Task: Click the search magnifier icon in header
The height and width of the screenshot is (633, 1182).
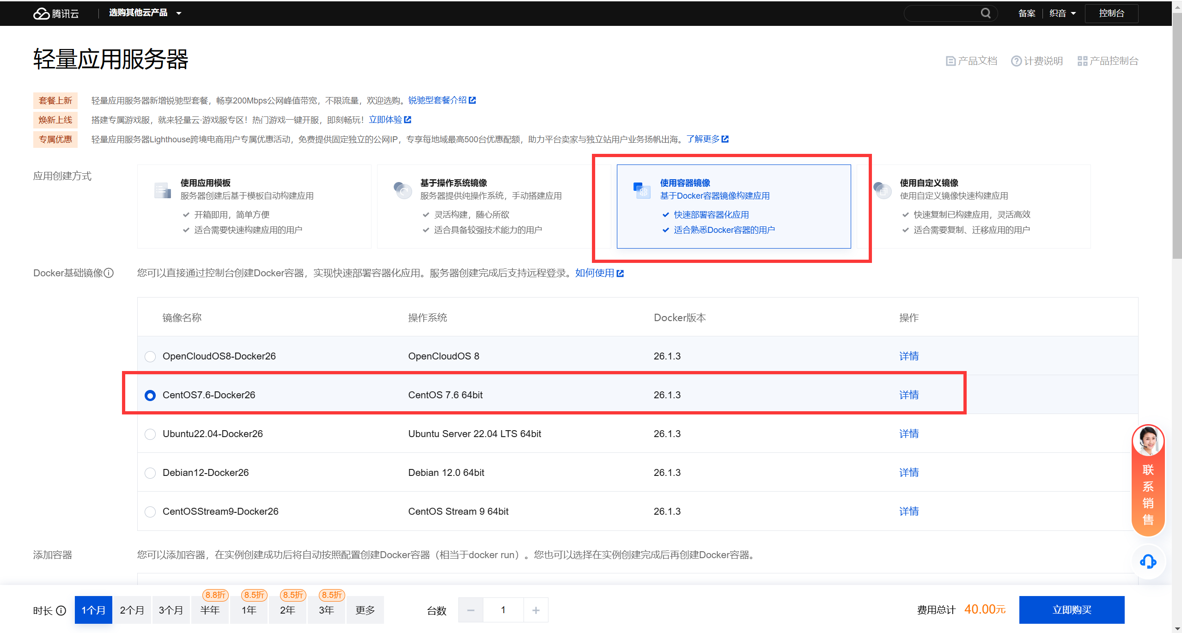Action: pyautogui.click(x=986, y=13)
